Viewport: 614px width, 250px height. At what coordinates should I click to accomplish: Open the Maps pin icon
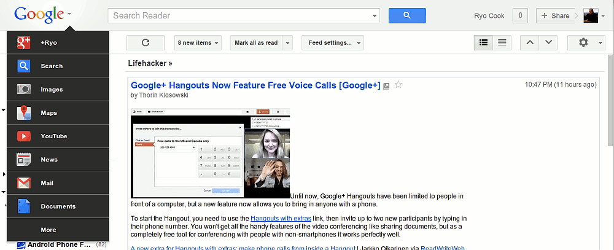pyautogui.click(x=24, y=113)
